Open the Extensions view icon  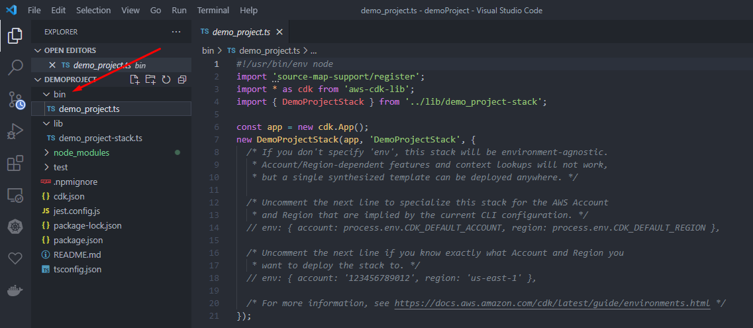[15, 164]
